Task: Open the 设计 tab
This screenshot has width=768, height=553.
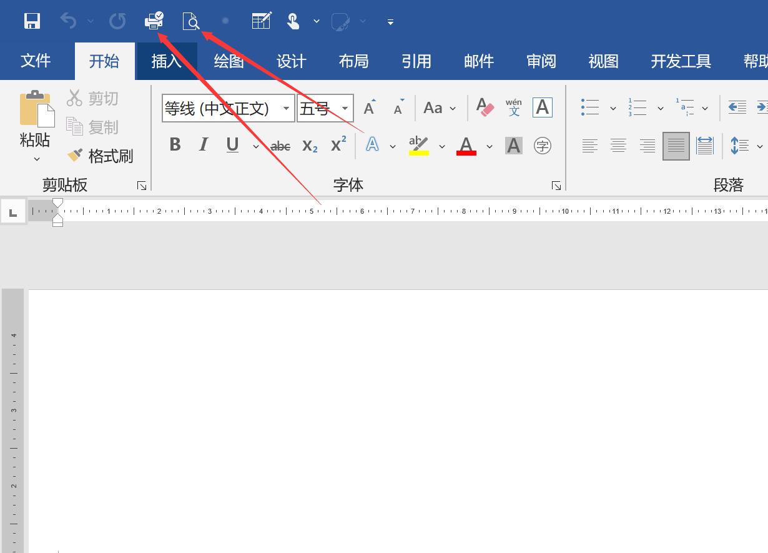Action: 292,61
